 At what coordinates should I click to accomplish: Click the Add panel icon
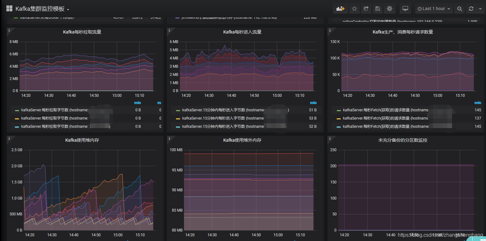[x=340, y=9]
